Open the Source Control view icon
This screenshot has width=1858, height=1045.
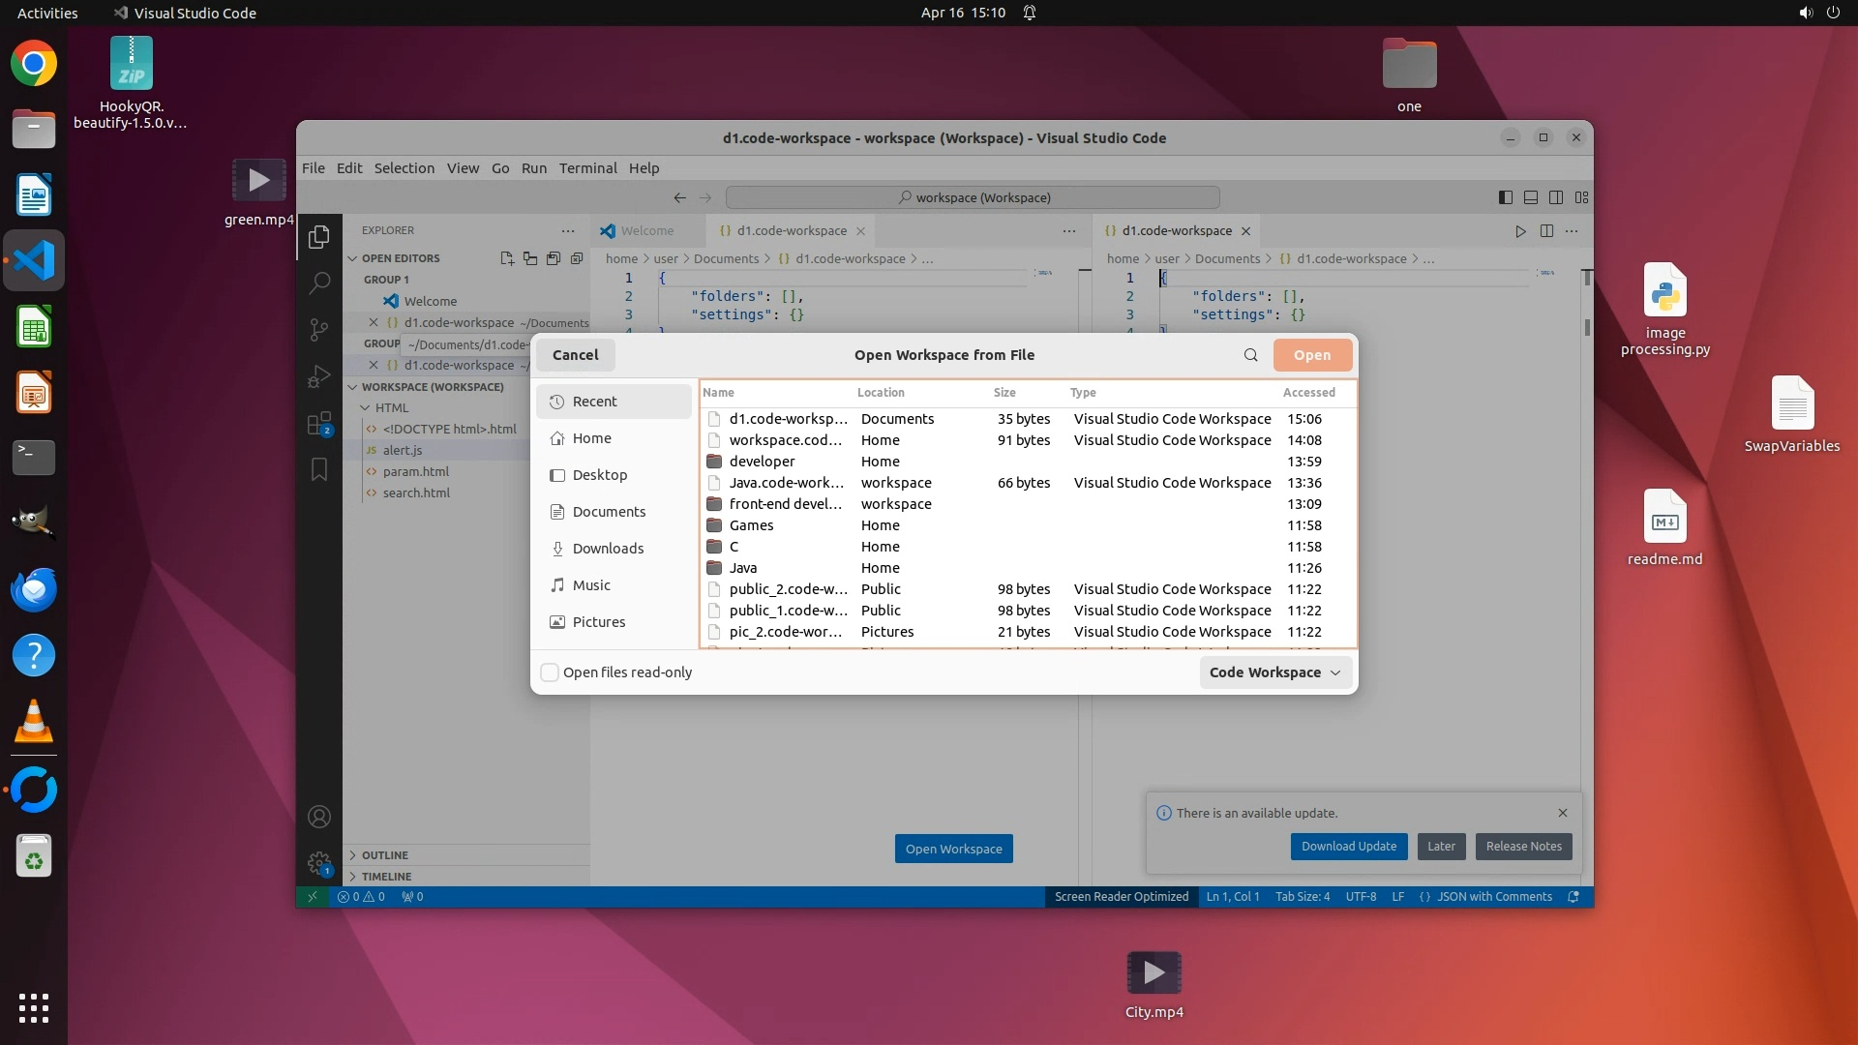(x=318, y=329)
